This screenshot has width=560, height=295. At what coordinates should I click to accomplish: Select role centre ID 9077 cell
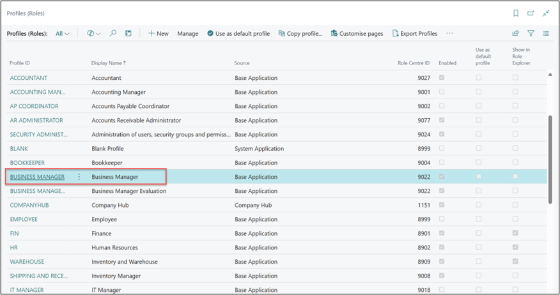(x=424, y=120)
